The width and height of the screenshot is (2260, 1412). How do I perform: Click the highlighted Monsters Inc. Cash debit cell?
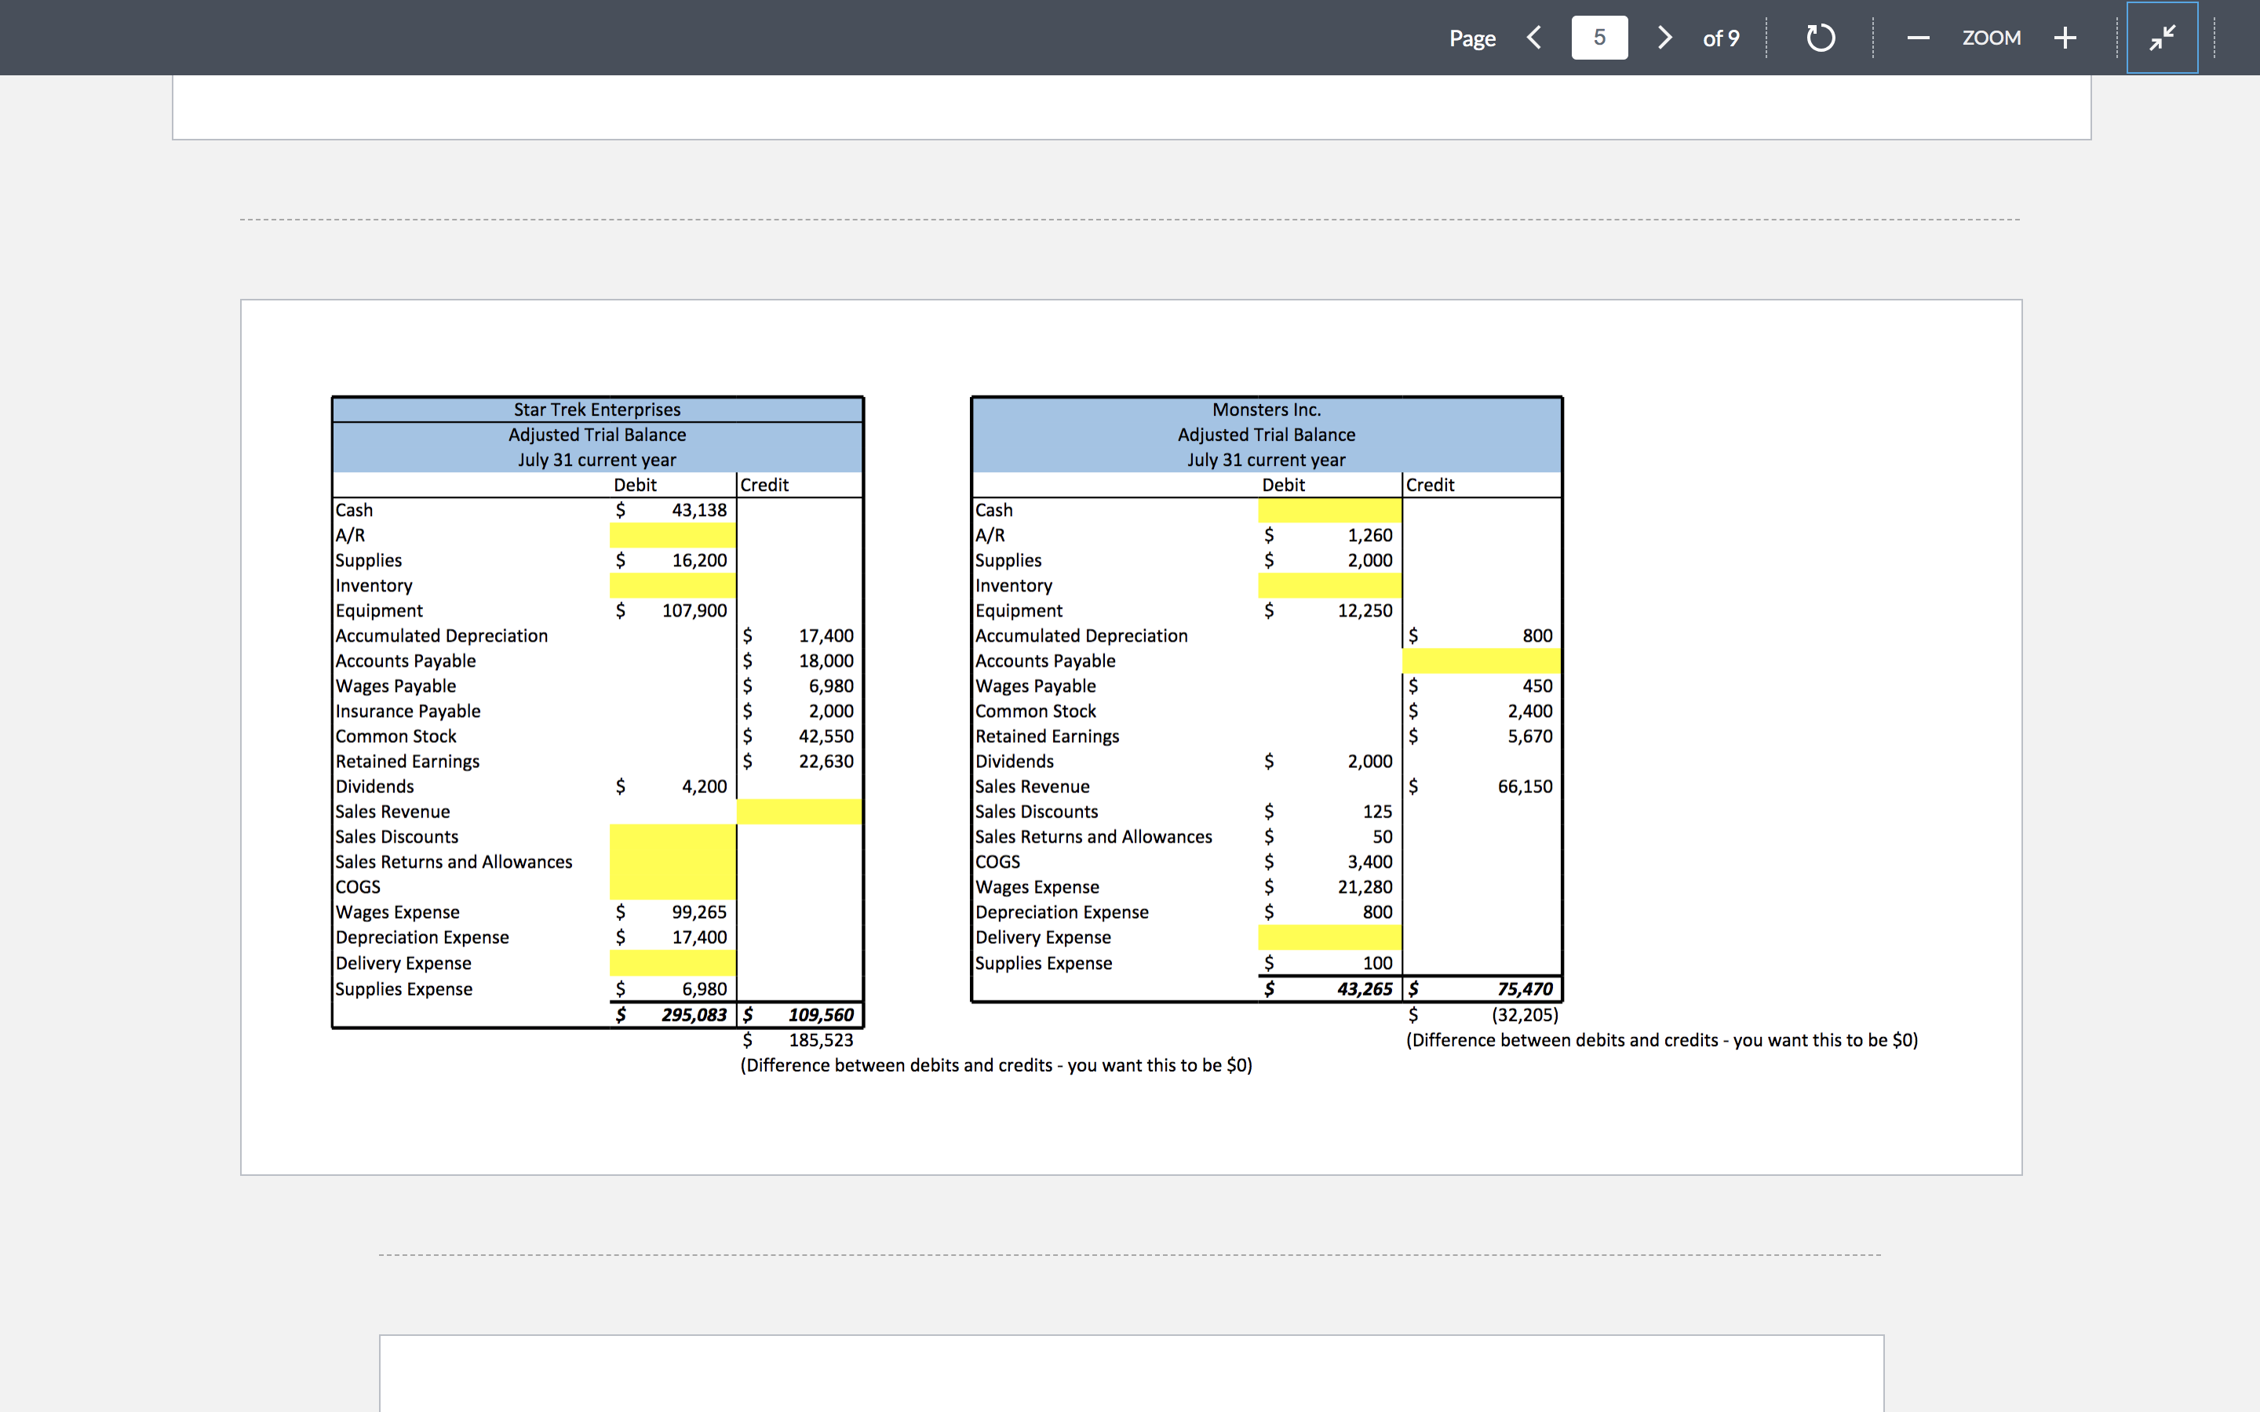coord(1330,510)
